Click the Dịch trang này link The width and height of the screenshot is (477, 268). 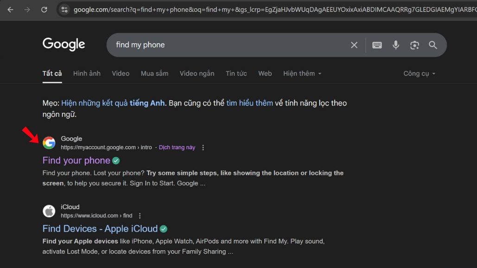[x=177, y=148]
